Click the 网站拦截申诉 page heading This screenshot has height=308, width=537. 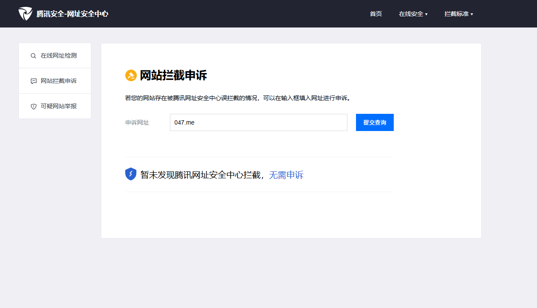tap(173, 76)
